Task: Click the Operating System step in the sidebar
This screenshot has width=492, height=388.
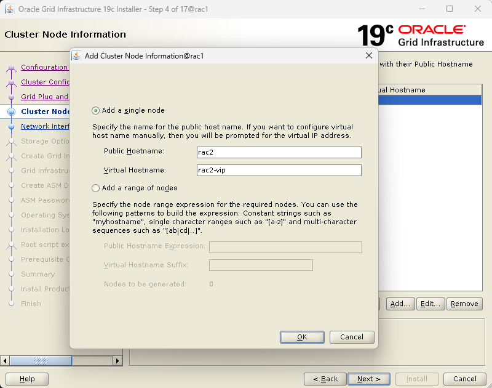Action: point(45,215)
